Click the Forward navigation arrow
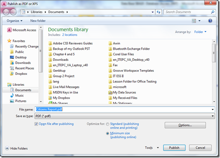Screen dimensions: 220x158 pyautogui.click(x=13, y=12)
